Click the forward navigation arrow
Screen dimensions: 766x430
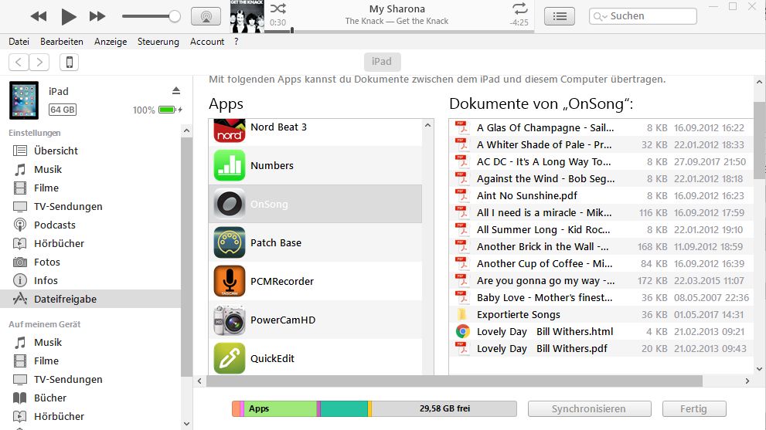39,62
